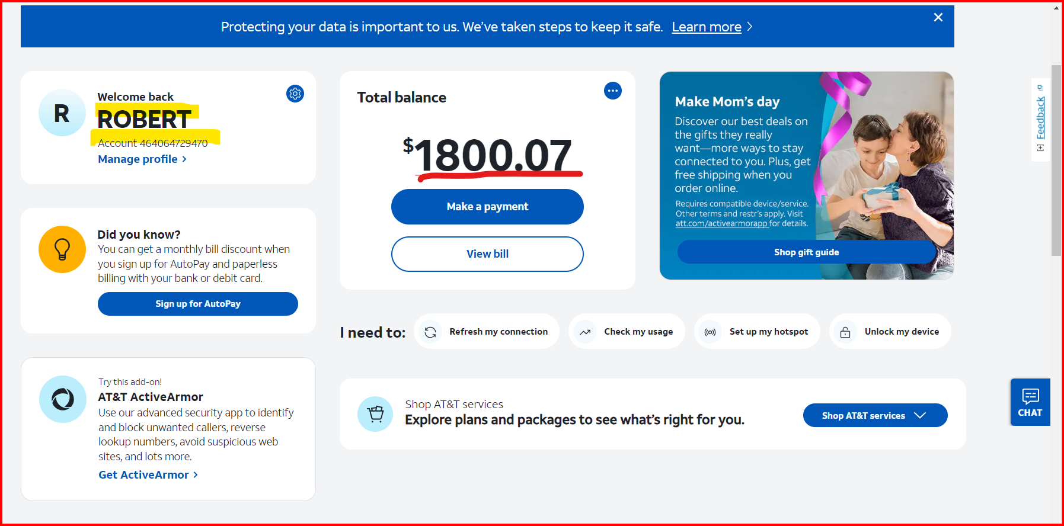Click the unlock padlock icon
This screenshot has height=526, width=1064.
[x=845, y=332]
